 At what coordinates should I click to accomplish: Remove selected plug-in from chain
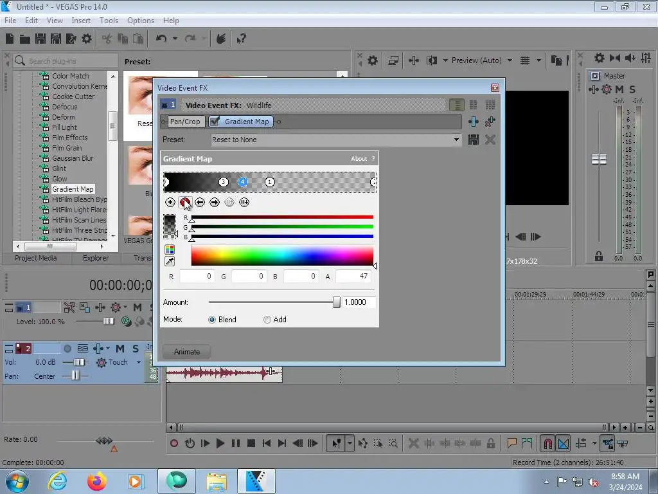pos(490,122)
